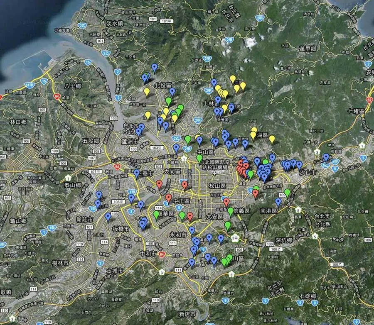Click the 中山區 label

point(206,152)
